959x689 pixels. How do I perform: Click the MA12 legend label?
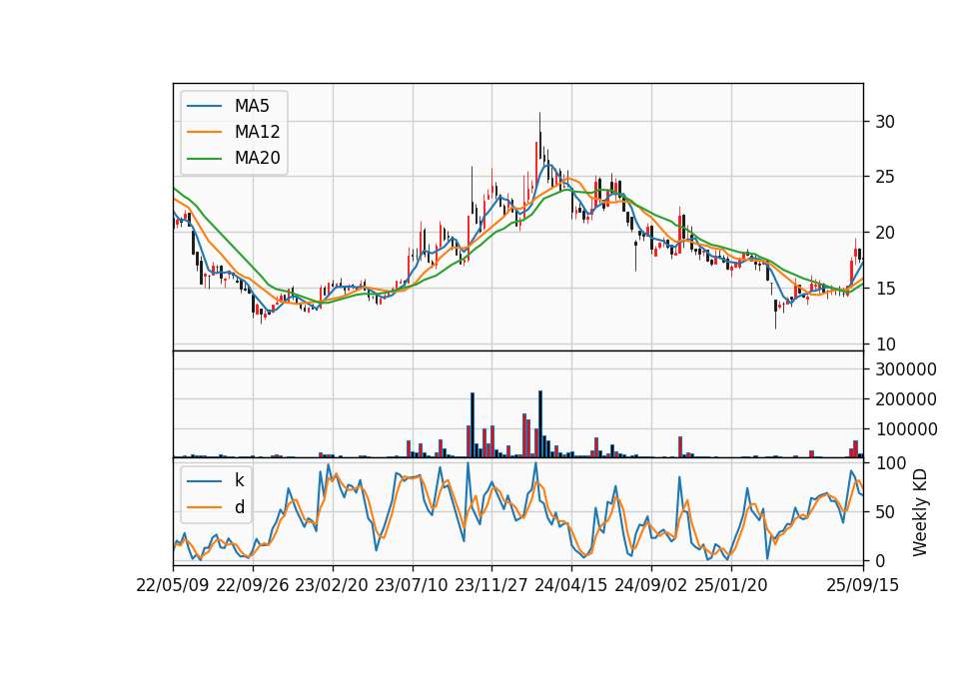(x=257, y=132)
